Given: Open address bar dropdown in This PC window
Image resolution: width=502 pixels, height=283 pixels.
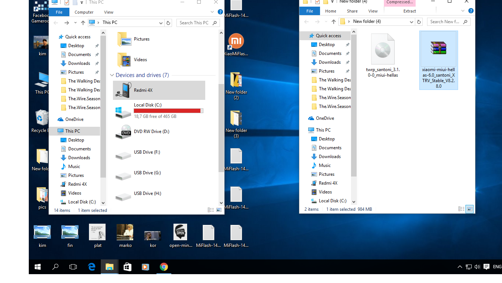Looking at the screenshot, I should click(x=161, y=23).
